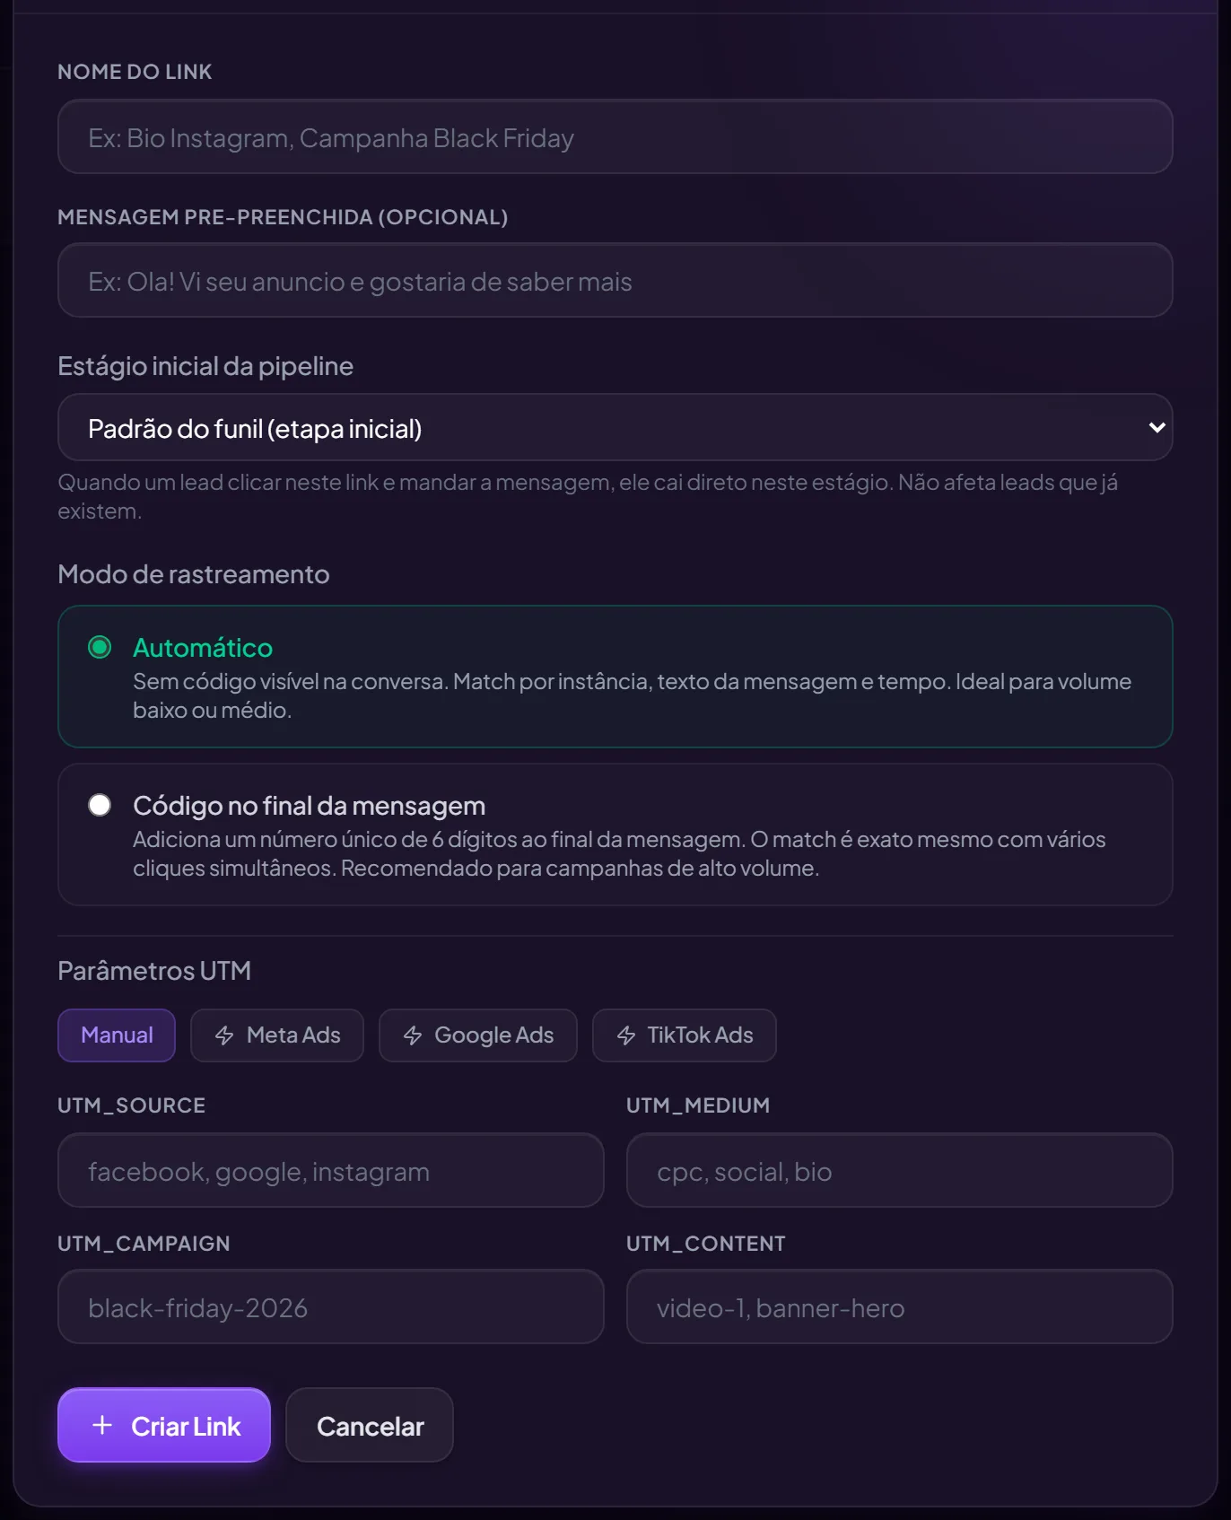The image size is (1231, 1520).
Task: Switch to the Manual UTM tab
Action: tap(117, 1035)
